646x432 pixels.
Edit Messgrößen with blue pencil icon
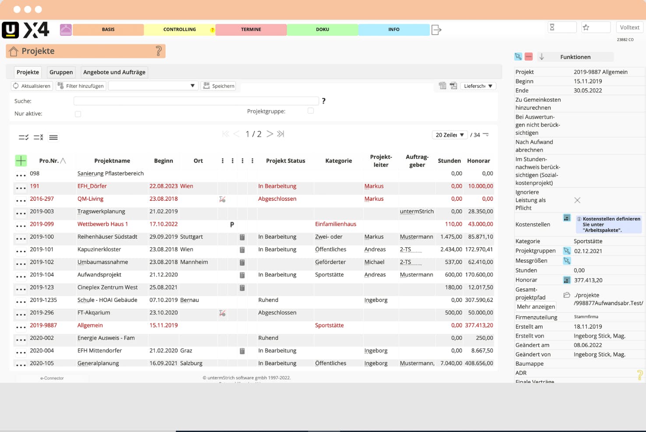coord(567,261)
